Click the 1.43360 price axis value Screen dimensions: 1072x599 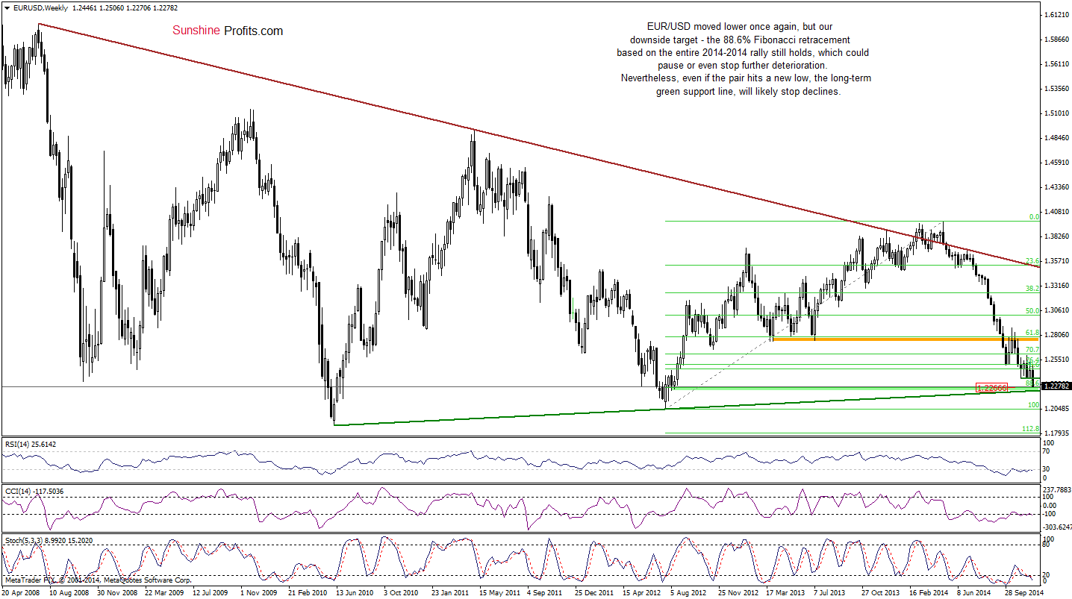1056,187
